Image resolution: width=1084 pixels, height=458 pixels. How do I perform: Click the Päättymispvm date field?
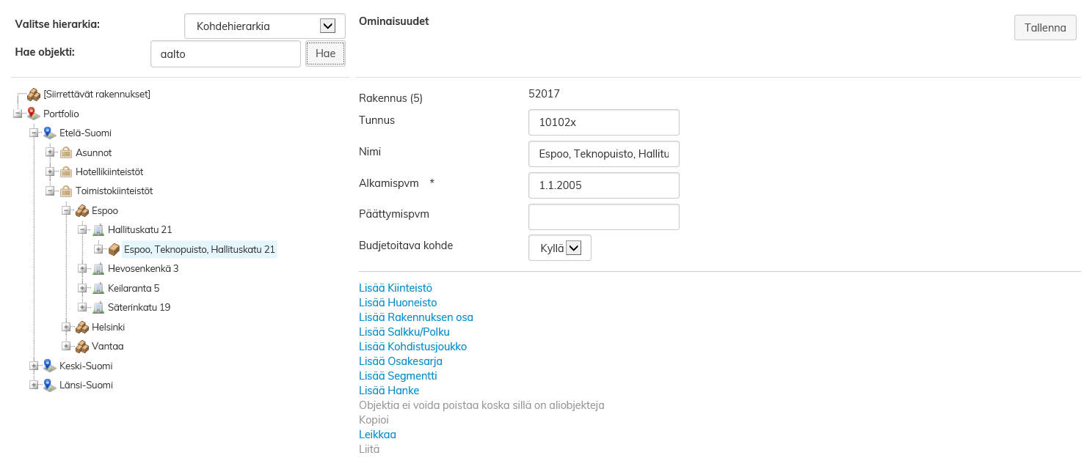(603, 217)
